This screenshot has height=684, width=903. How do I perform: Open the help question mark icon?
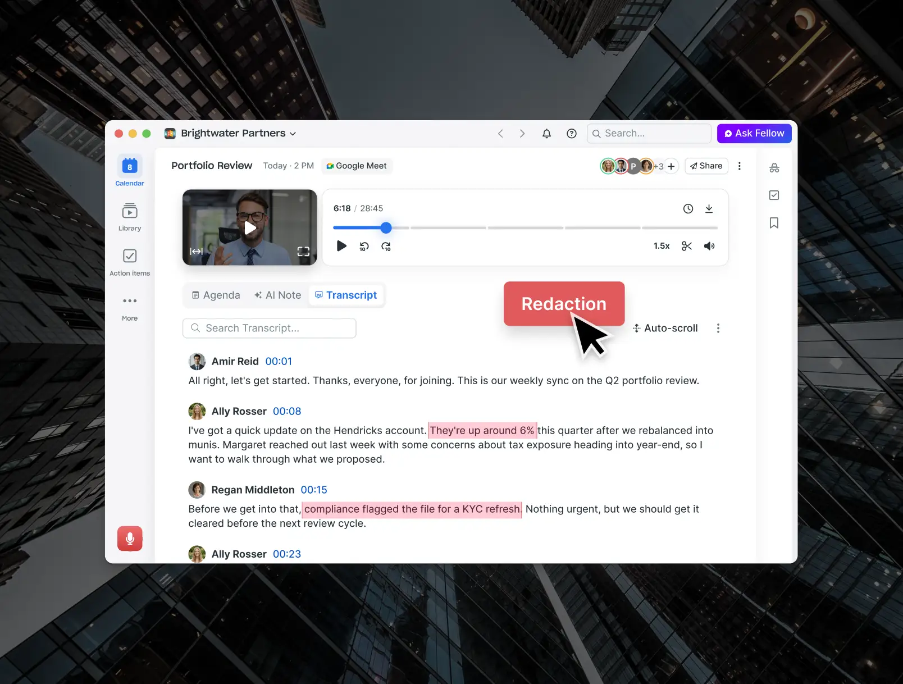click(572, 134)
